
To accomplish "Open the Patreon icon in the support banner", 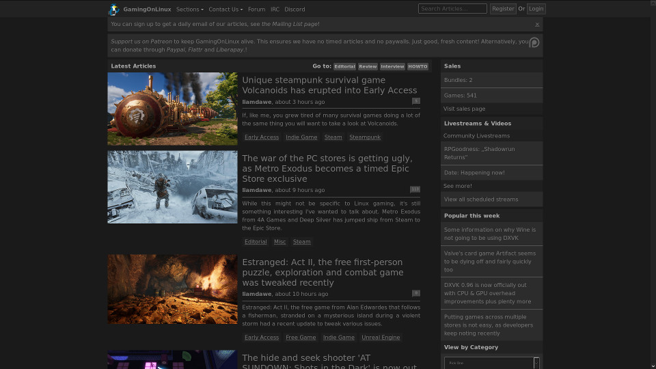I will [534, 42].
